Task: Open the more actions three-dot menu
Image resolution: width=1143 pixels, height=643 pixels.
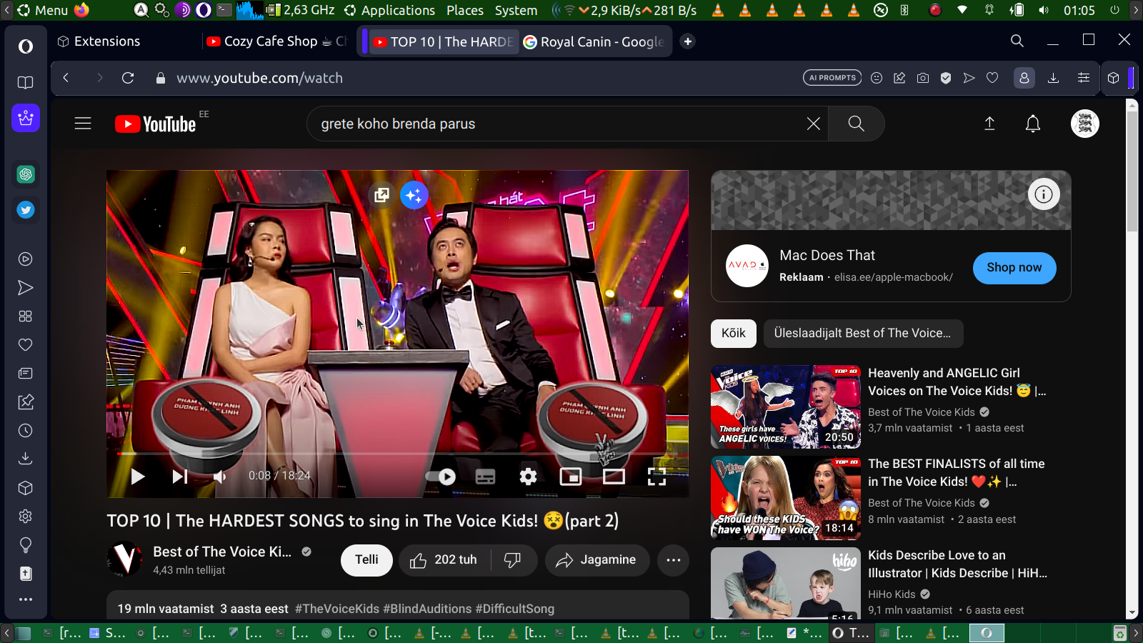Action: click(673, 560)
